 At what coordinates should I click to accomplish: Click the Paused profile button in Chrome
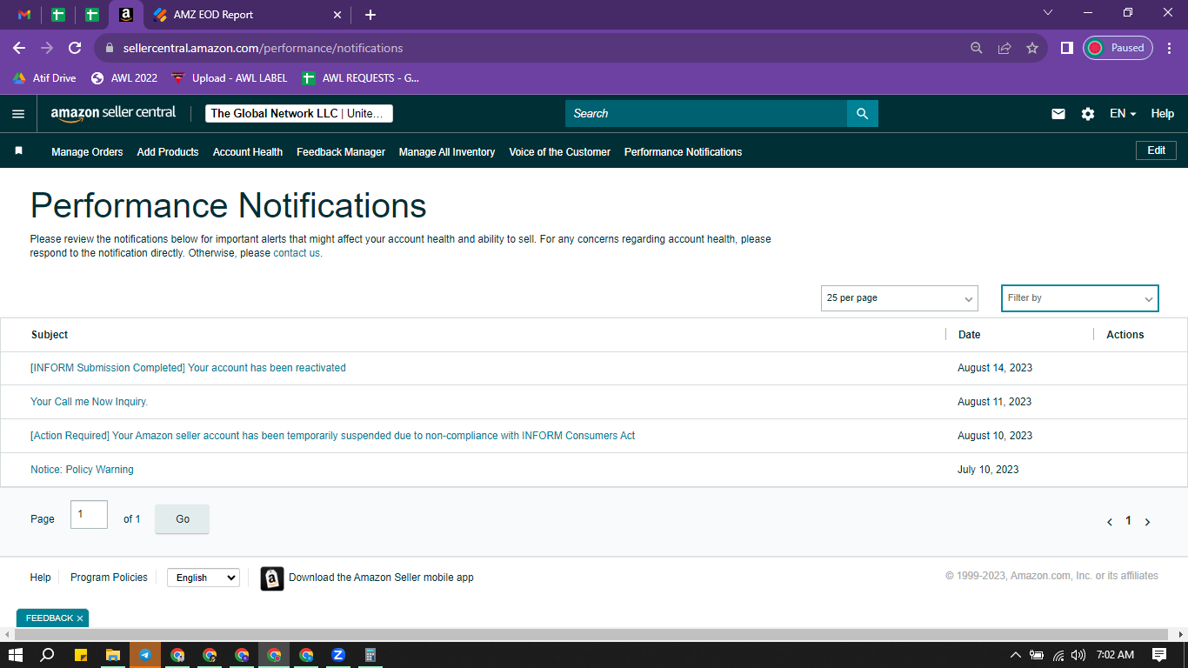click(x=1118, y=48)
